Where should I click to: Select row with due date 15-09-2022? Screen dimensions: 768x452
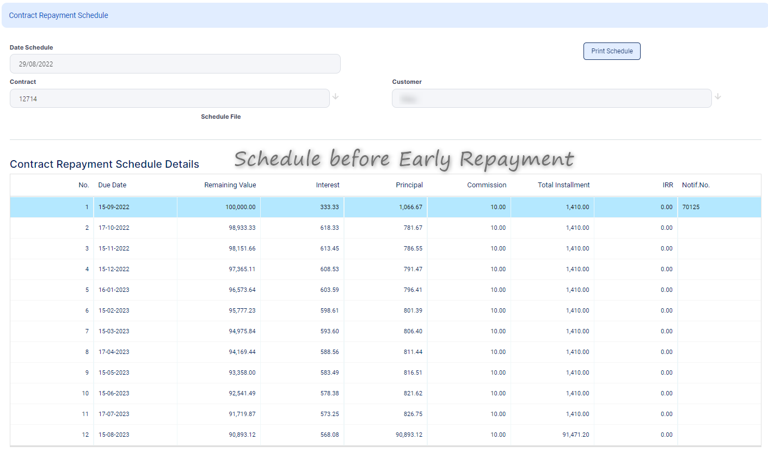(114, 207)
